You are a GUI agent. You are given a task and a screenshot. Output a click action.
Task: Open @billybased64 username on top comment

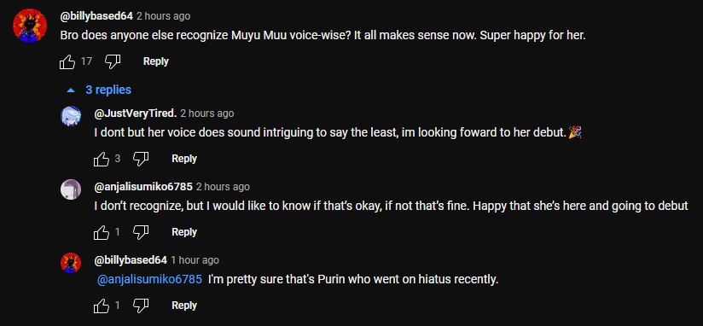(x=96, y=16)
